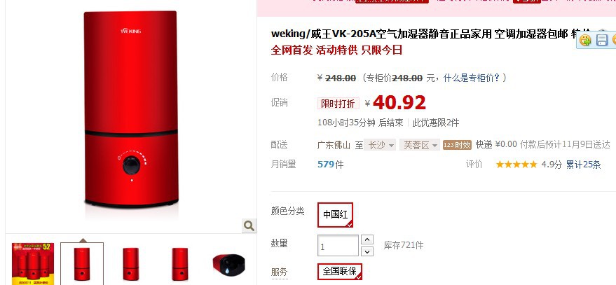Click the 123时效 delivery badge
Viewport: 616px width, 285px height.
(457, 145)
